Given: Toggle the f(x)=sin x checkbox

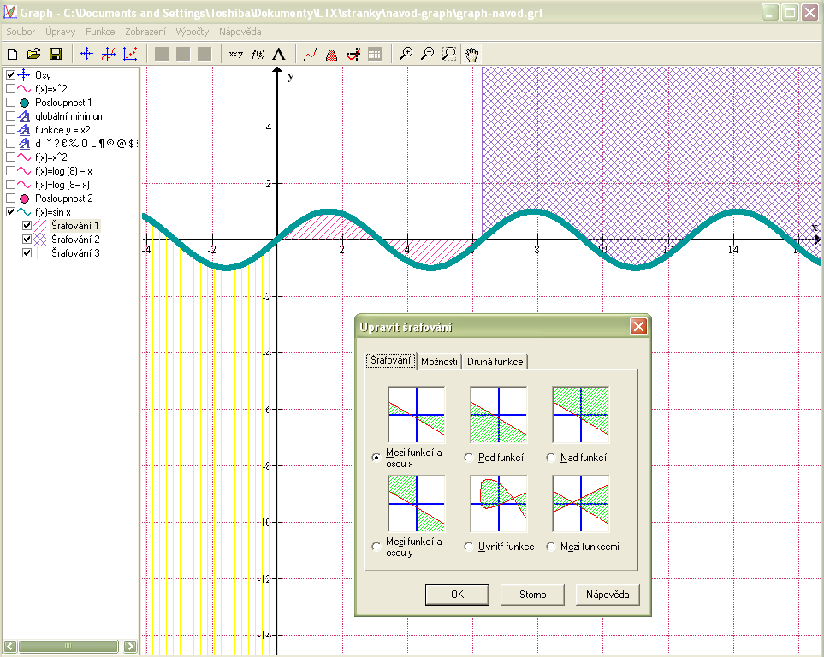Looking at the screenshot, I should coord(10,212).
